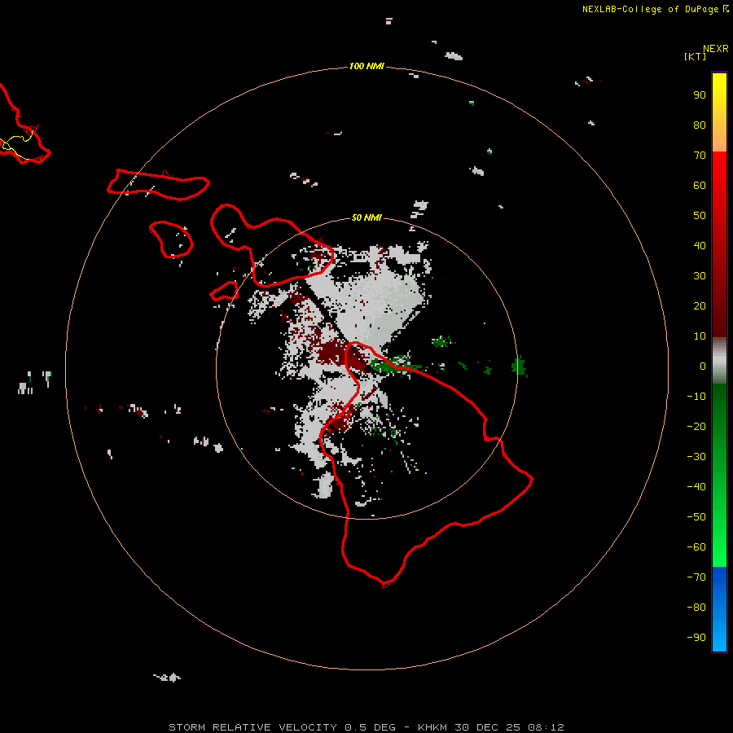This screenshot has height=733, width=733.
Task: Click the 70 value on velocity scale
Action: (x=700, y=156)
